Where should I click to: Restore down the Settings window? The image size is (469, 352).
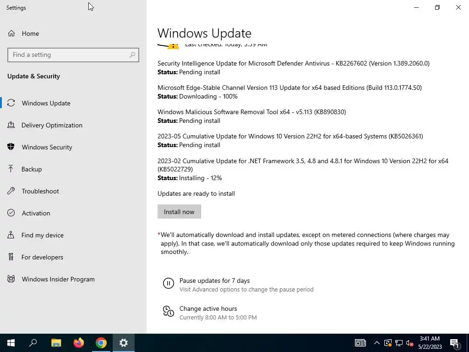[x=437, y=7]
